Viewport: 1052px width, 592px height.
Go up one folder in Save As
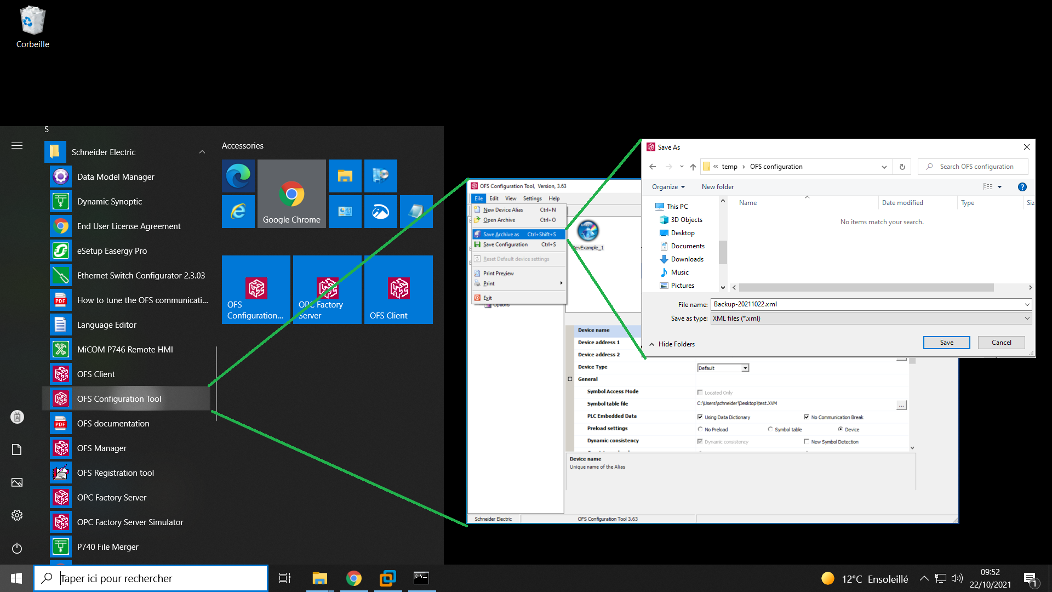(693, 167)
